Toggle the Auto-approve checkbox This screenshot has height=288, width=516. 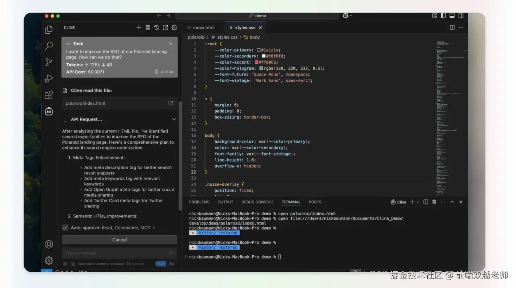[x=65, y=228]
